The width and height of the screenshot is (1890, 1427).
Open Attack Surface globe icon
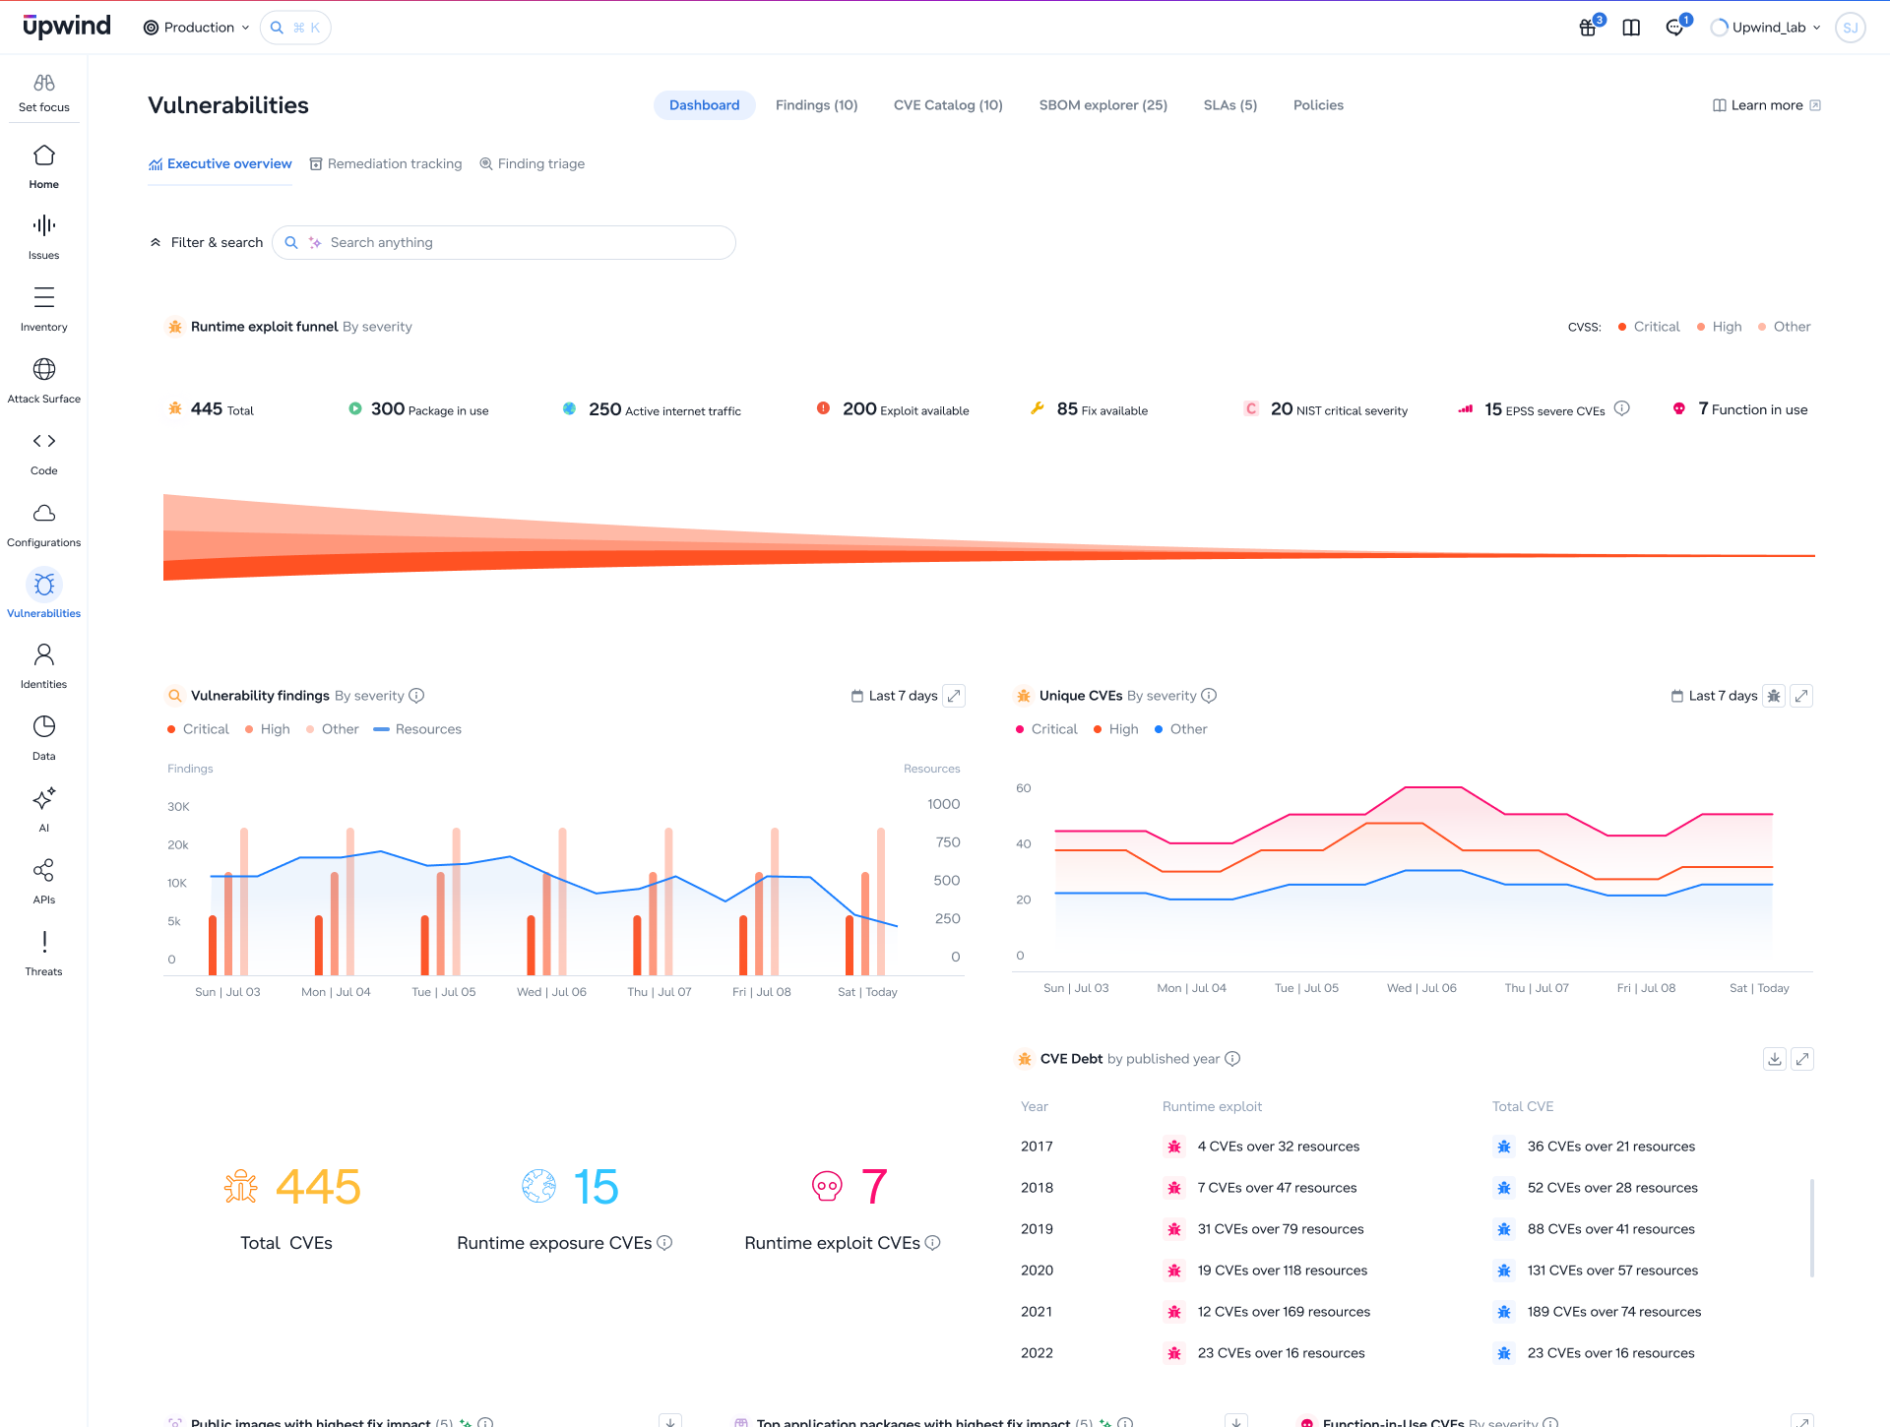click(x=44, y=369)
